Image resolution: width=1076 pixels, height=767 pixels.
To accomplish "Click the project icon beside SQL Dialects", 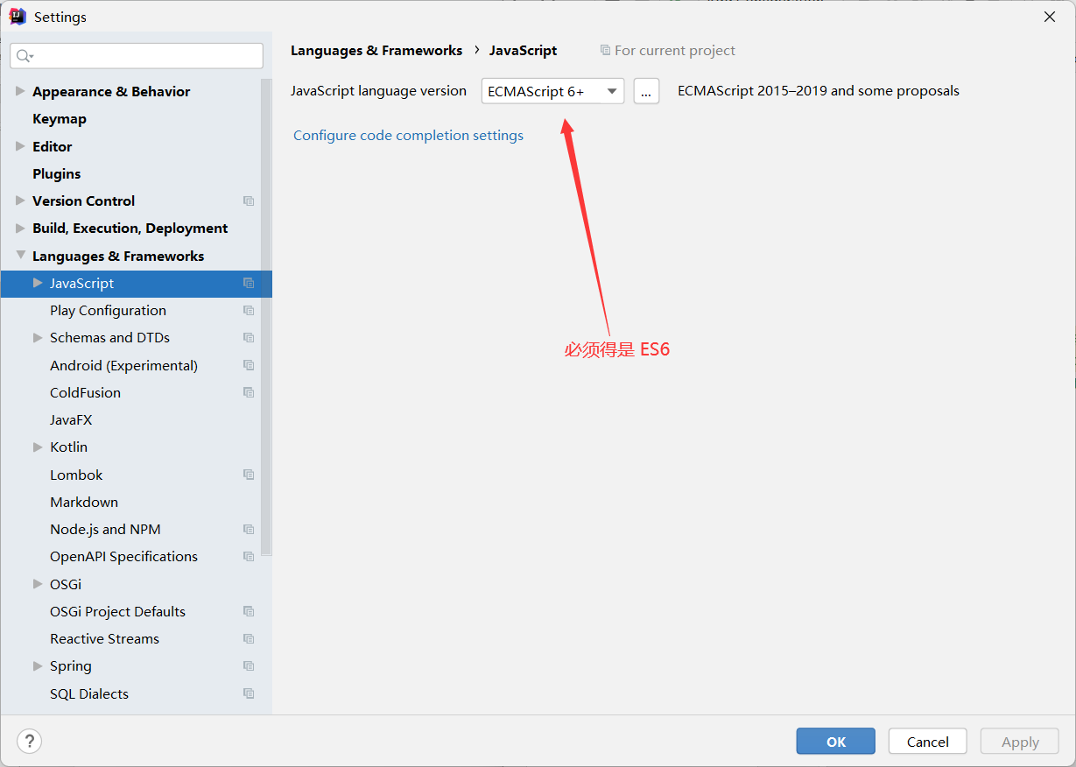I will (x=249, y=693).
